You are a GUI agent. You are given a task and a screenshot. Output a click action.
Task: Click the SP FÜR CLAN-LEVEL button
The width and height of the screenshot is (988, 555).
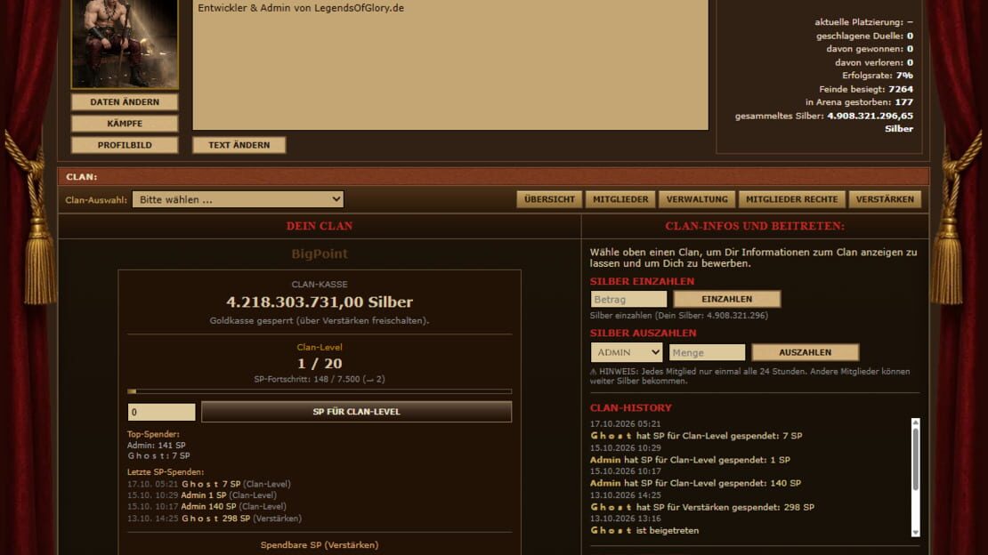click(x=357, y=412)
